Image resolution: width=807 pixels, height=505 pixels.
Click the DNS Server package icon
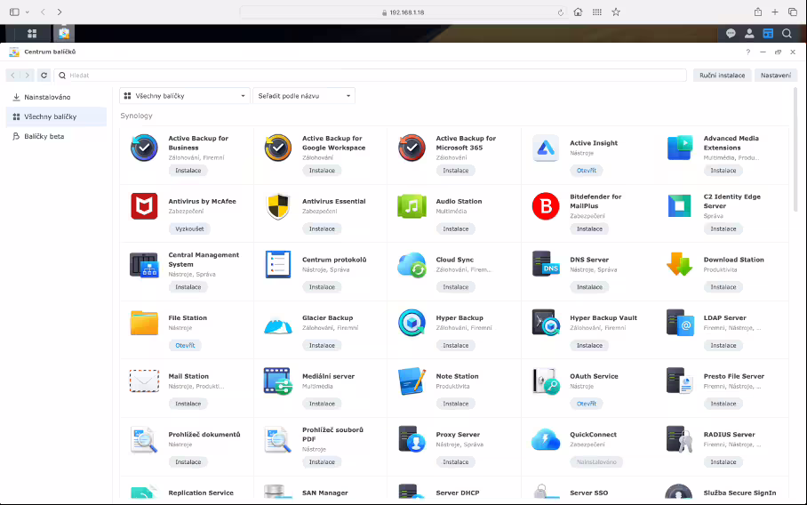(x=546, y=265)
